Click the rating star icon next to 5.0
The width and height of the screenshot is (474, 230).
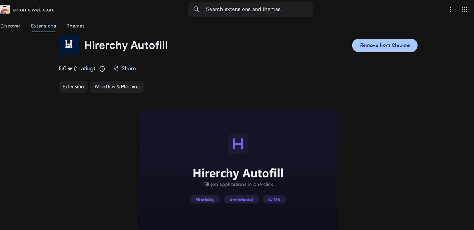(x=70, y=69)
